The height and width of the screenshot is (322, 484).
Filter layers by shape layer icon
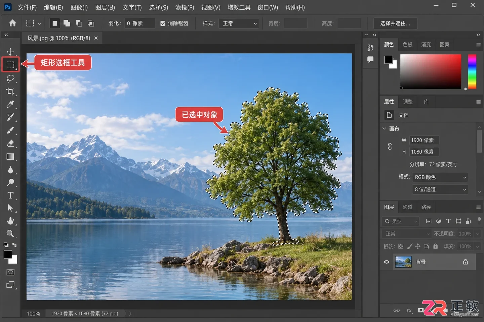pos(458,221)
